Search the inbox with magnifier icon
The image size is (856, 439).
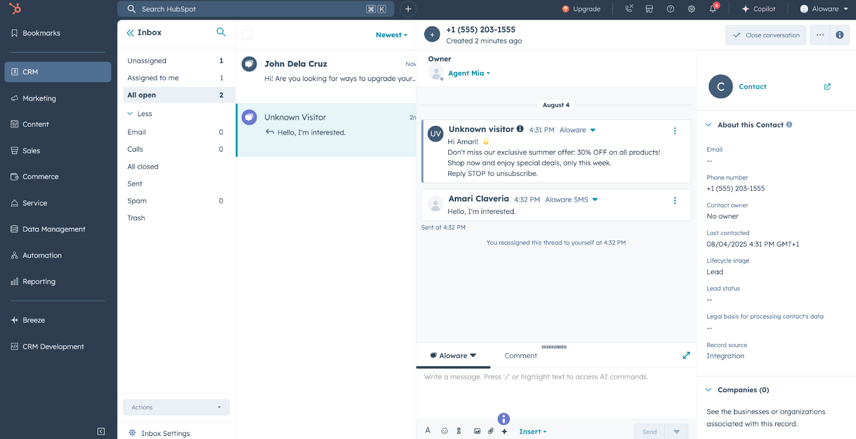point(221,32)
